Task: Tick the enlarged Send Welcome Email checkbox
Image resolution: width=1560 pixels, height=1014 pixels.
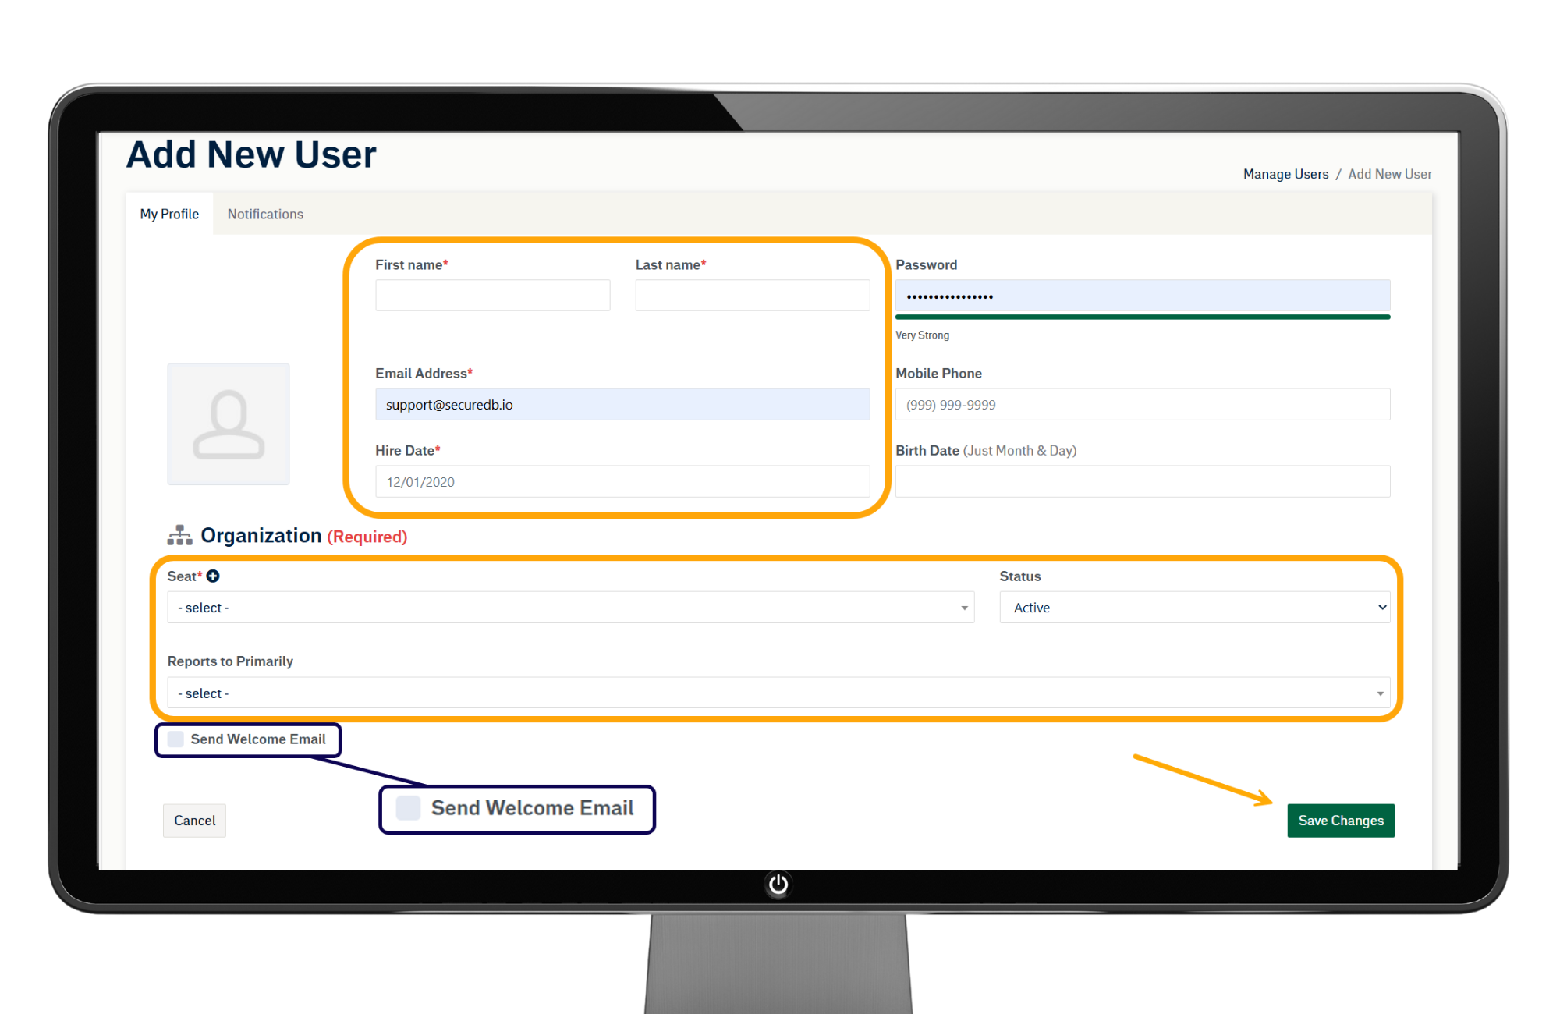Action: coord(409,808)
